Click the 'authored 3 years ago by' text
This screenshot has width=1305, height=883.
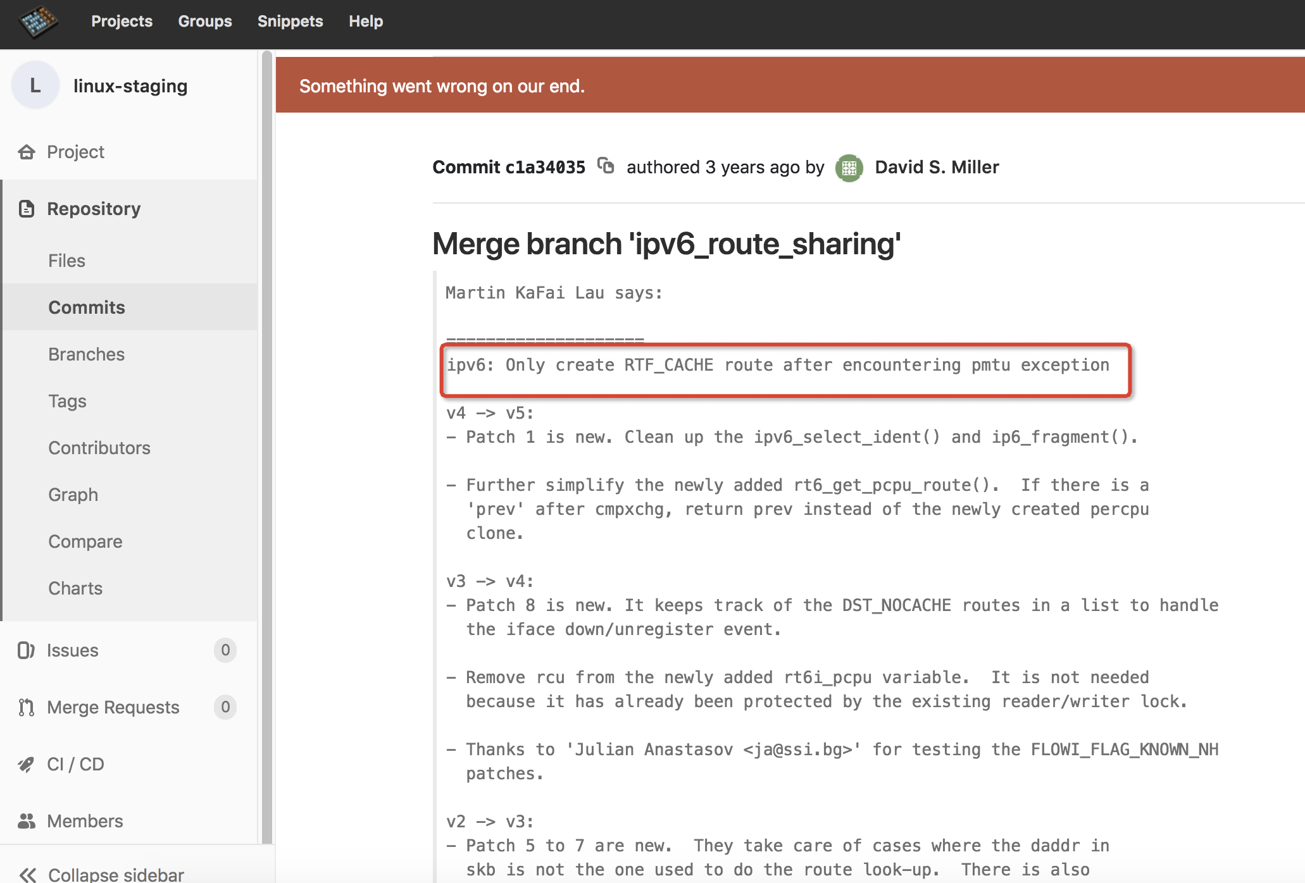[725, 167]
